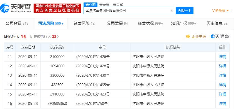The height and width of the screenshot is (109, 234).
Task: Click the amount 1694000 in row 12
Action: (x=57, y=66)
